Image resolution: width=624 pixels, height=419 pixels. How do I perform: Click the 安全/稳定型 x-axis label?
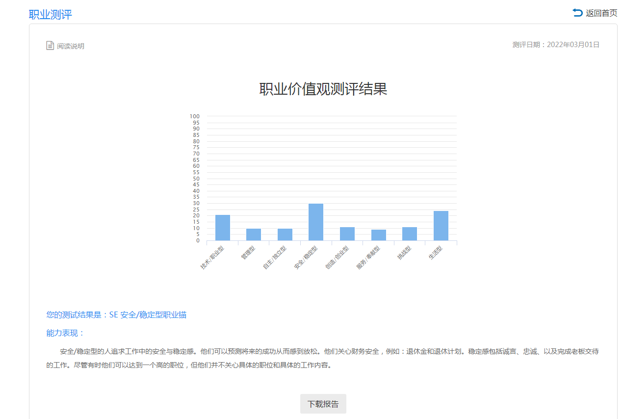click(307, 257)
